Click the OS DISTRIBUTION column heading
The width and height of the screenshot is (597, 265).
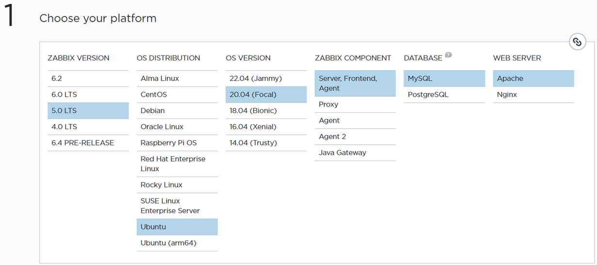(x=169, y=58)
